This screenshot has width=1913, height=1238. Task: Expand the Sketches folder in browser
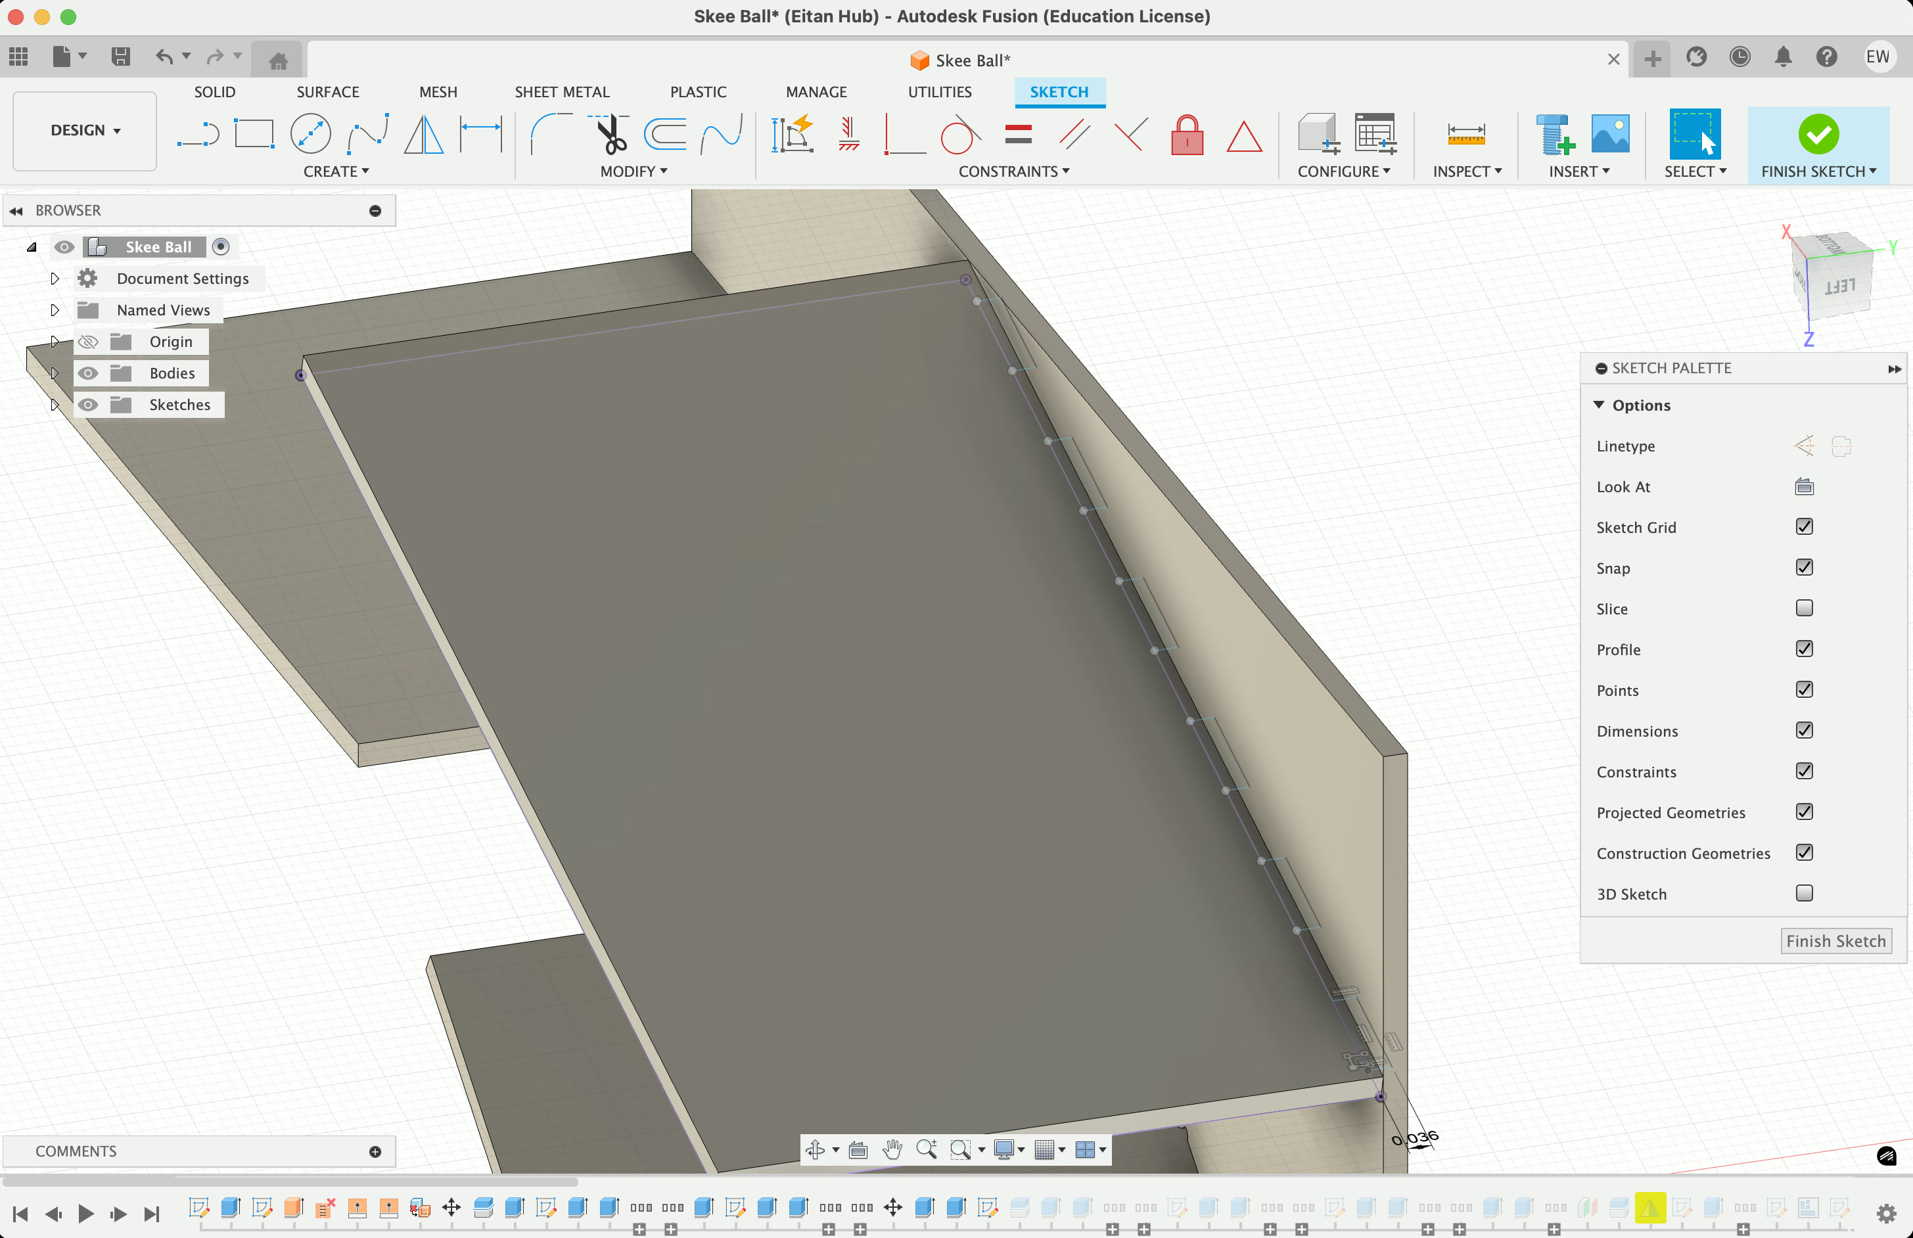click(x=55, y=404)
